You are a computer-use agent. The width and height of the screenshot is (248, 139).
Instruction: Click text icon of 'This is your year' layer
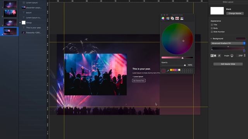(24, 27)
